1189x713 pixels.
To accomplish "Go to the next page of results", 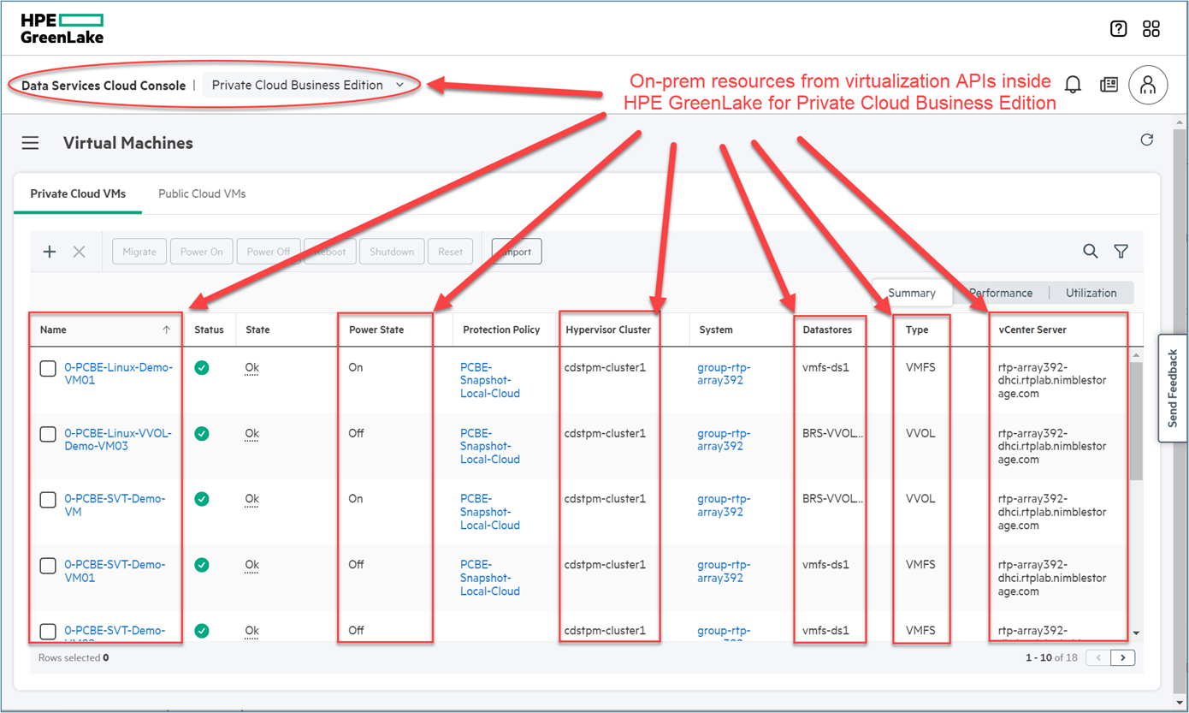I will coord(1123,657).
